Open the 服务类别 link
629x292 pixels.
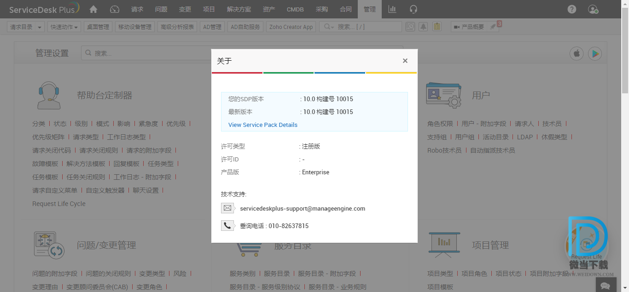243,274
